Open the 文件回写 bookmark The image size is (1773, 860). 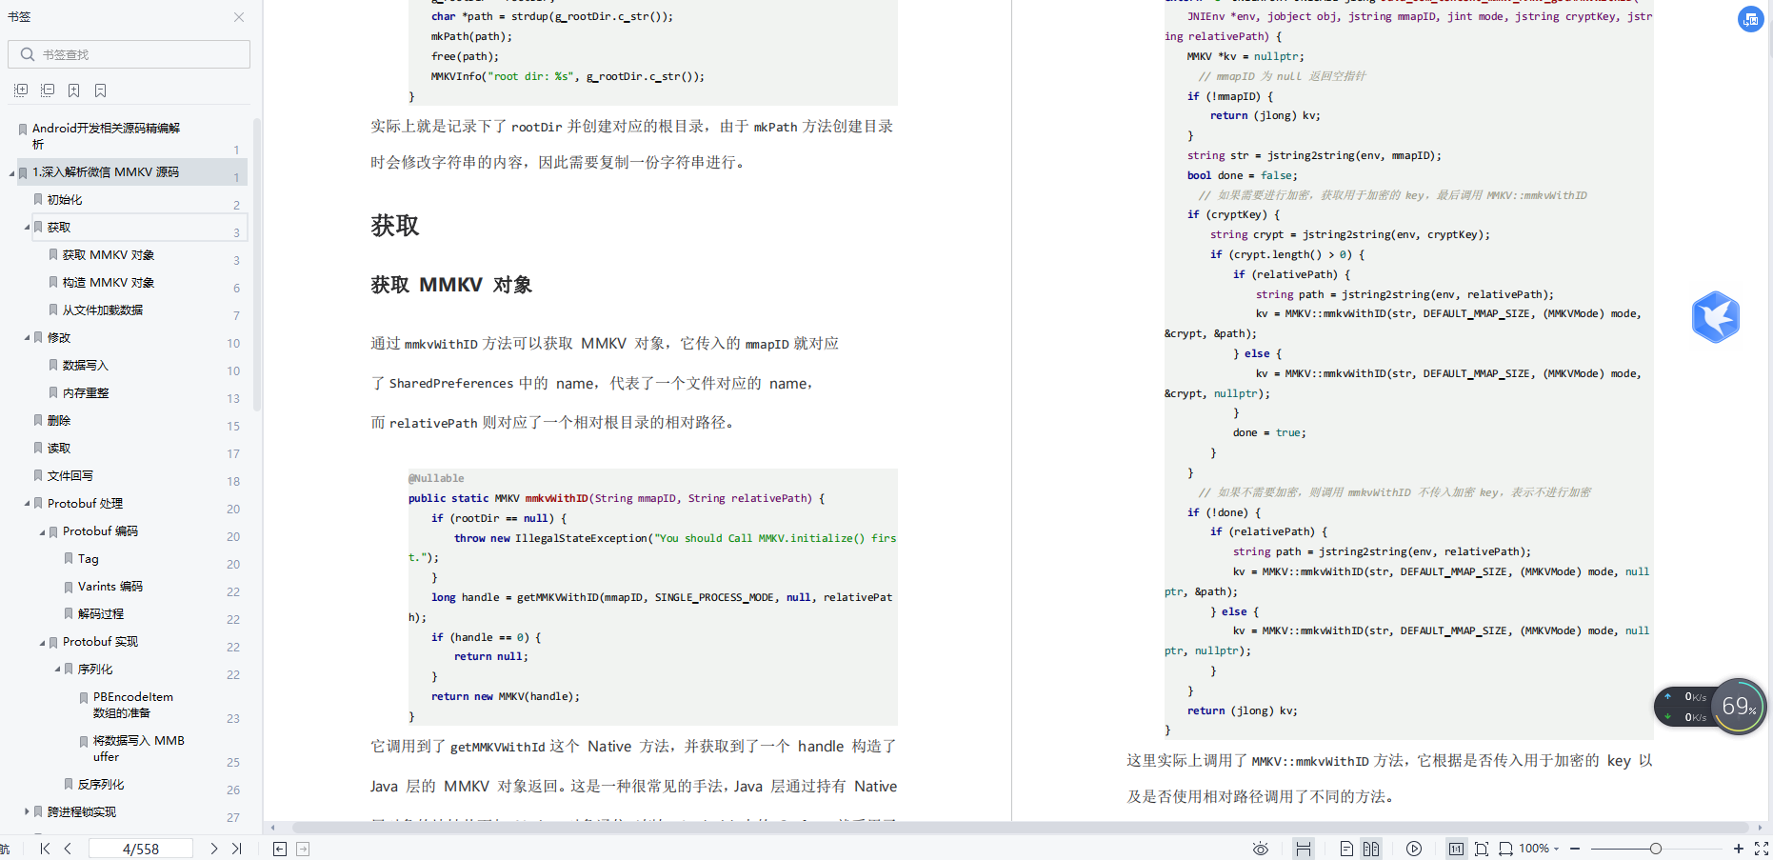tap(70, 476)
